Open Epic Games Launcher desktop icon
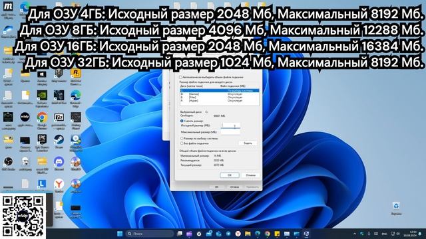 (42, 139)
